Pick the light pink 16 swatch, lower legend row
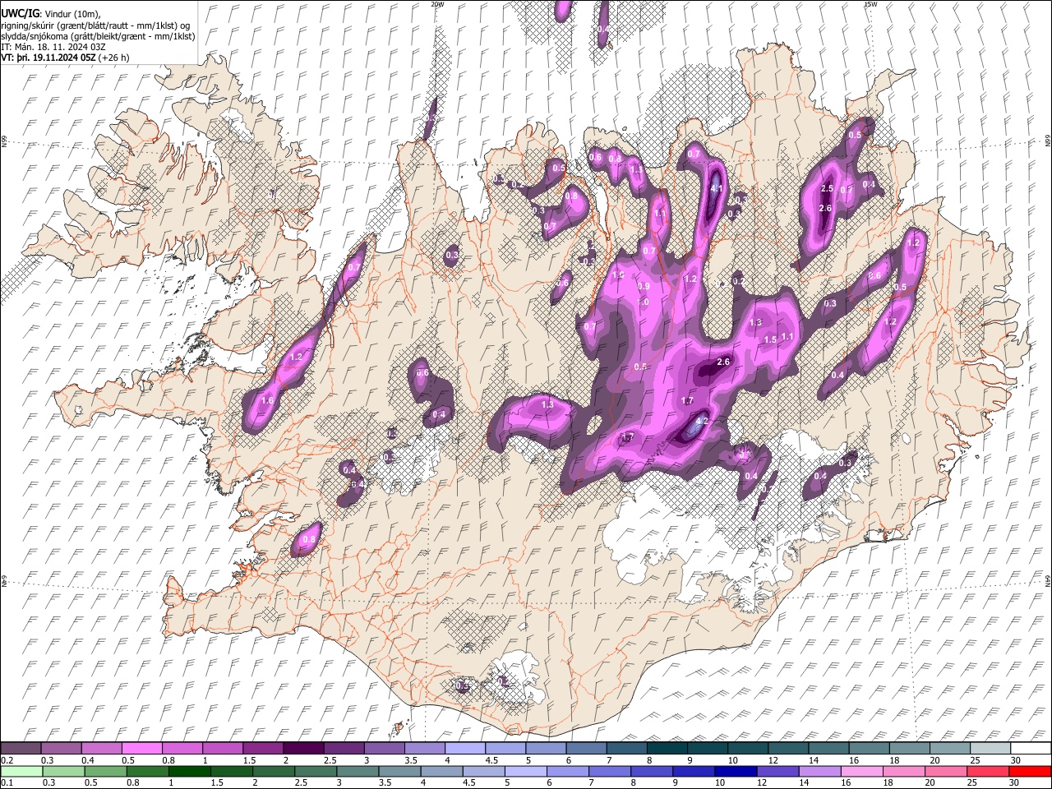Image resolution: width=1052 pixels, height=789 pixels. (862, 771)
